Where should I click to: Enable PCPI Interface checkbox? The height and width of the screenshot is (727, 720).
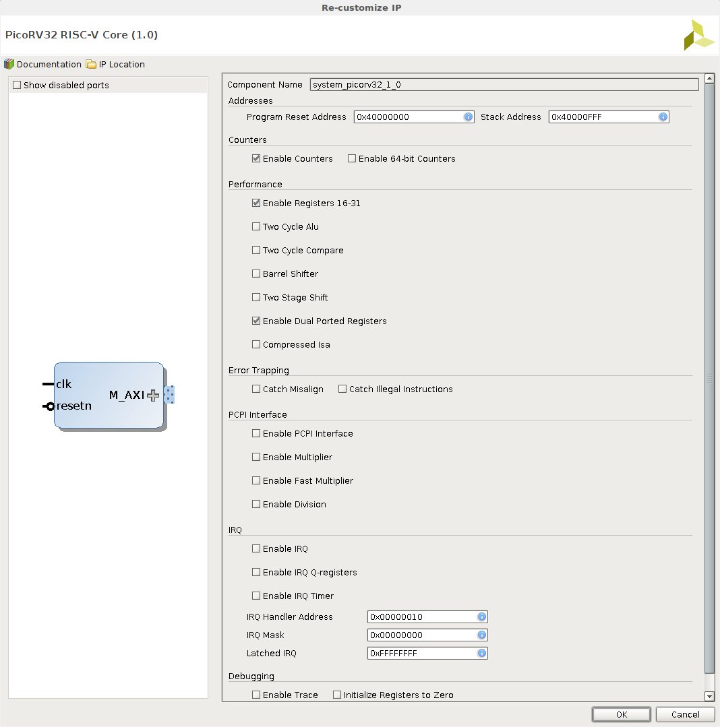[256, 433]
